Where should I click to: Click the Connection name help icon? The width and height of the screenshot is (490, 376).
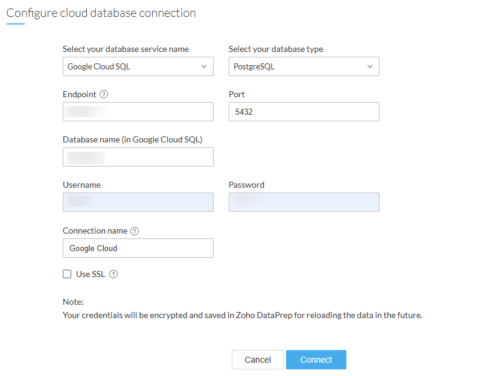pyautogui.click(x=135, y=231)
